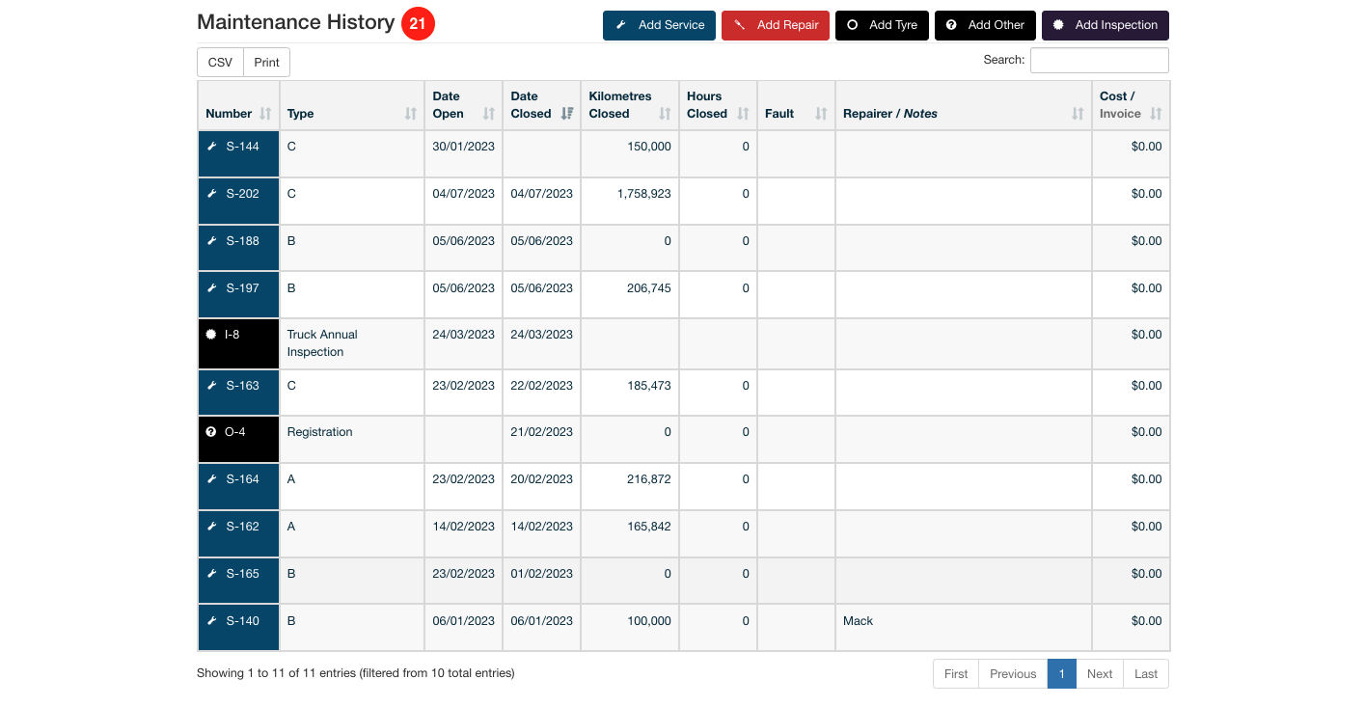This screenshot has height=706, width=1365.
Task: Select the inspection icon on row I-8
Action: click(211, 334)
